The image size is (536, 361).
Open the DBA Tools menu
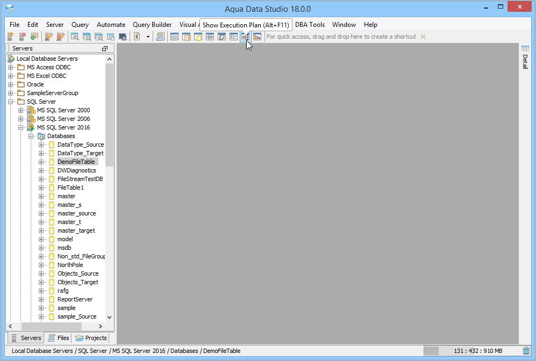[x=310, y=25]
